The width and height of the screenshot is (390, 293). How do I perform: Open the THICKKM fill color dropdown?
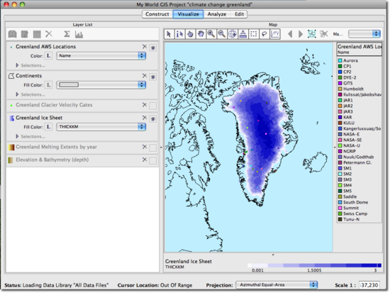click(x=101, y=127)
